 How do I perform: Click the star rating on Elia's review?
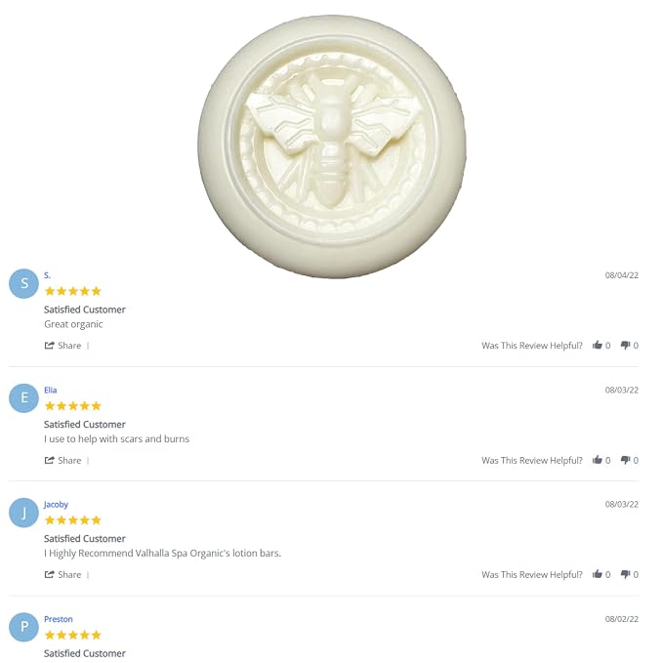point(72,406)
